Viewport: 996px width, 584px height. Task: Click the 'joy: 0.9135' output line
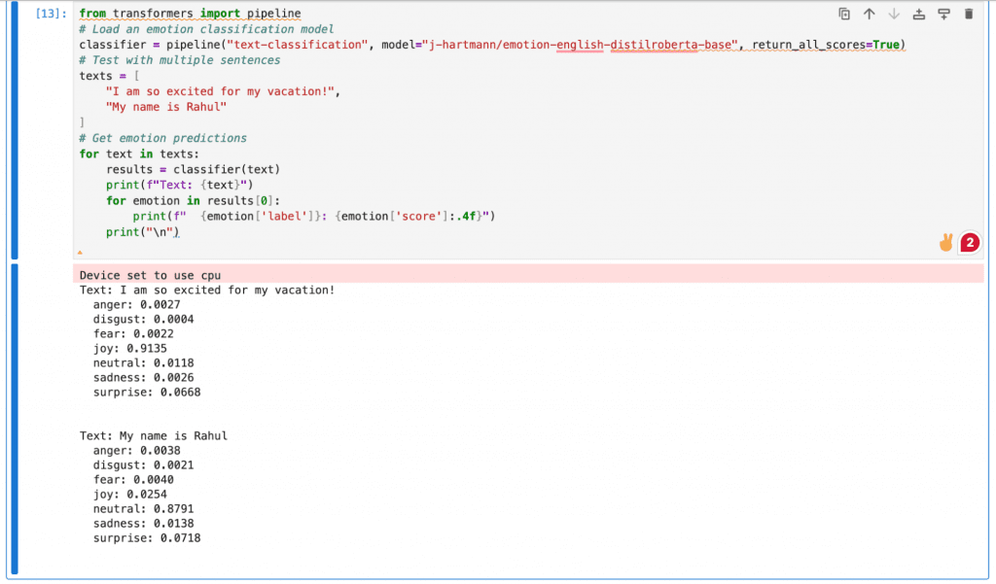136,347
